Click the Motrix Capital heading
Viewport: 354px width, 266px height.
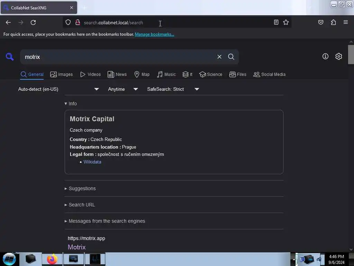(92, 119)
